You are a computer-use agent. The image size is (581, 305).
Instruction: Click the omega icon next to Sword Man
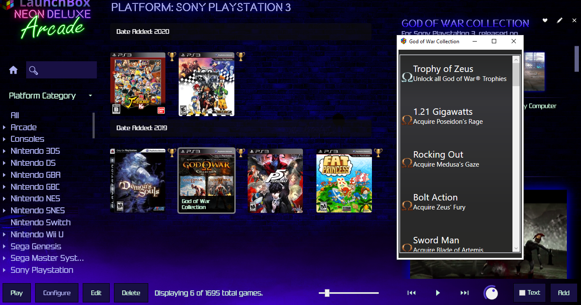[407, 248]
